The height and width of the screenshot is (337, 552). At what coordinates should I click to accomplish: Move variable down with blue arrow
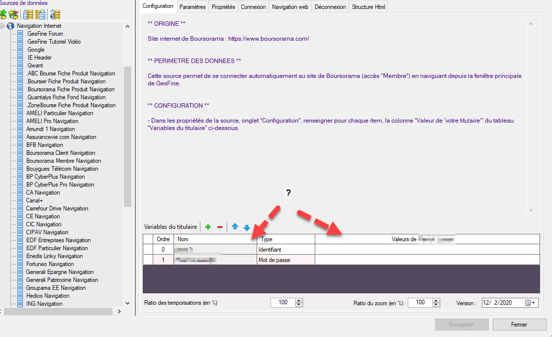pos(247,227)
